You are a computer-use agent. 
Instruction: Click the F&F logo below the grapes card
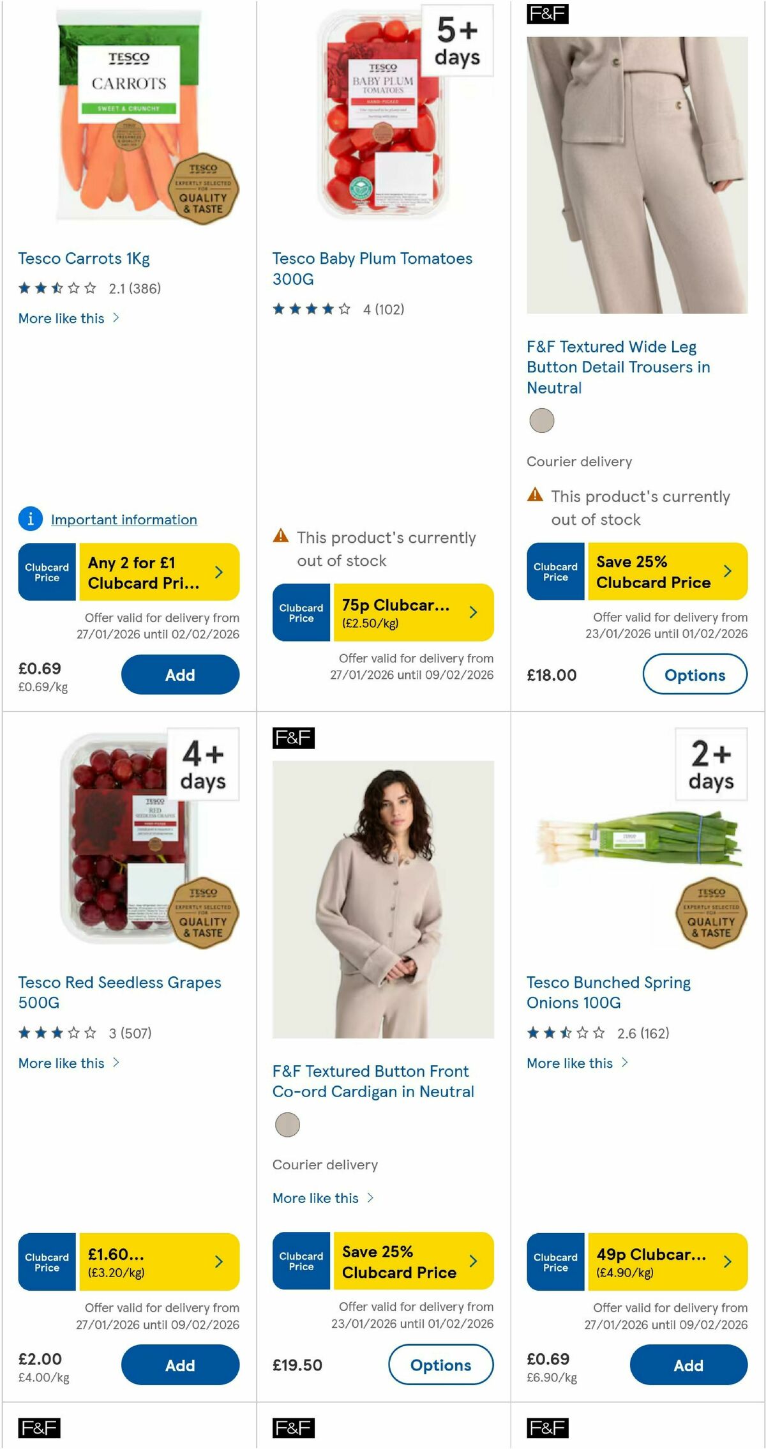(x=38, y=1429)
